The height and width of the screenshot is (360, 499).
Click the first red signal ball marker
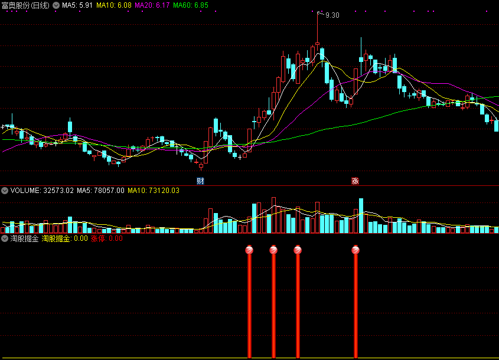click(249, 250)
